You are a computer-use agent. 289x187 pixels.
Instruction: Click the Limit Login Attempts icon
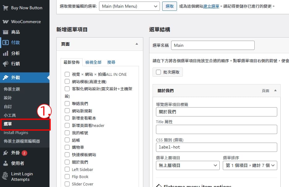pos(5,176)
